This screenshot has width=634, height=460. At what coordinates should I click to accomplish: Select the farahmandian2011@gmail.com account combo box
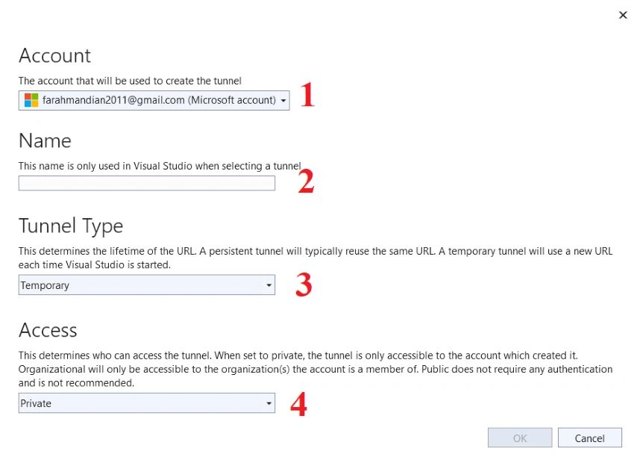pyautogui.click(x=154, y=100)
